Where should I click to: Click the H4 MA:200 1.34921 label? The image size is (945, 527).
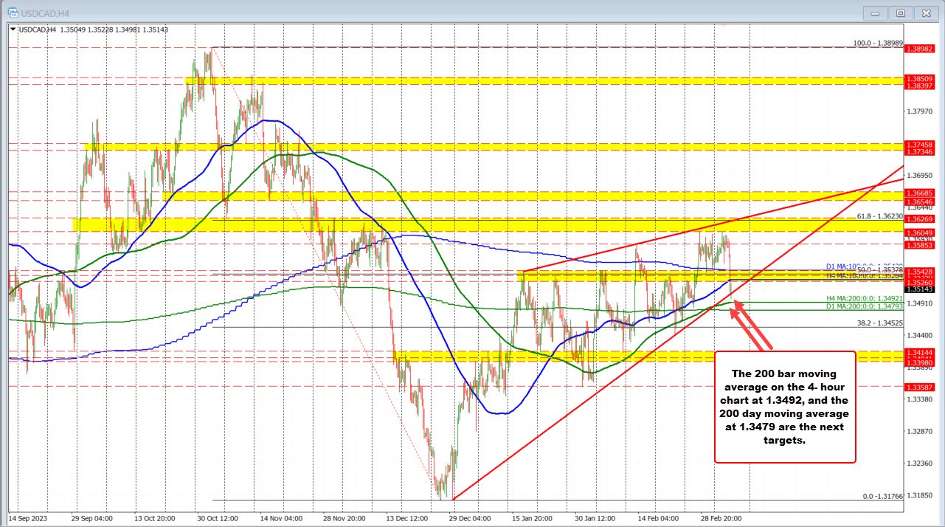coord(864,299)
